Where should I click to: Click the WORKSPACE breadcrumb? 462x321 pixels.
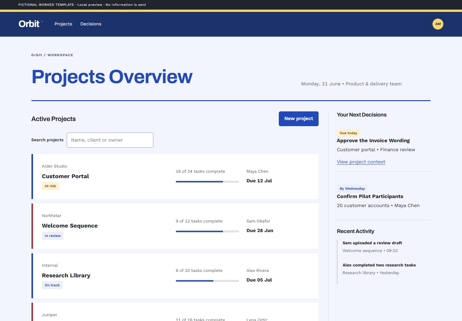click(60, 55)
